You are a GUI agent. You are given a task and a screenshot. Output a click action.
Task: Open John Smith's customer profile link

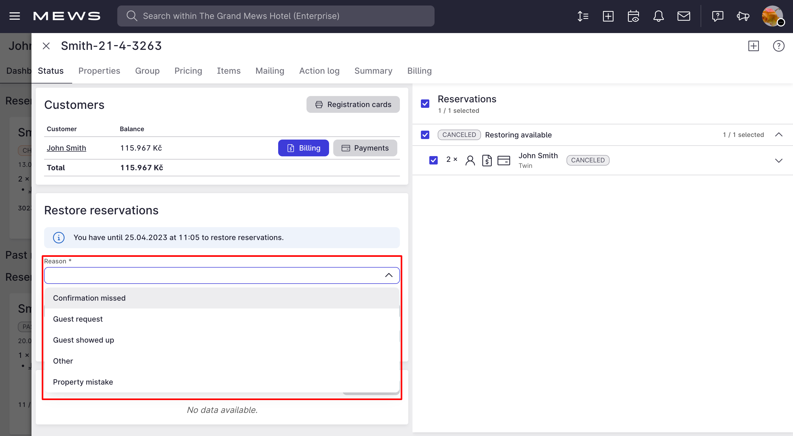(x=66, y=148)
